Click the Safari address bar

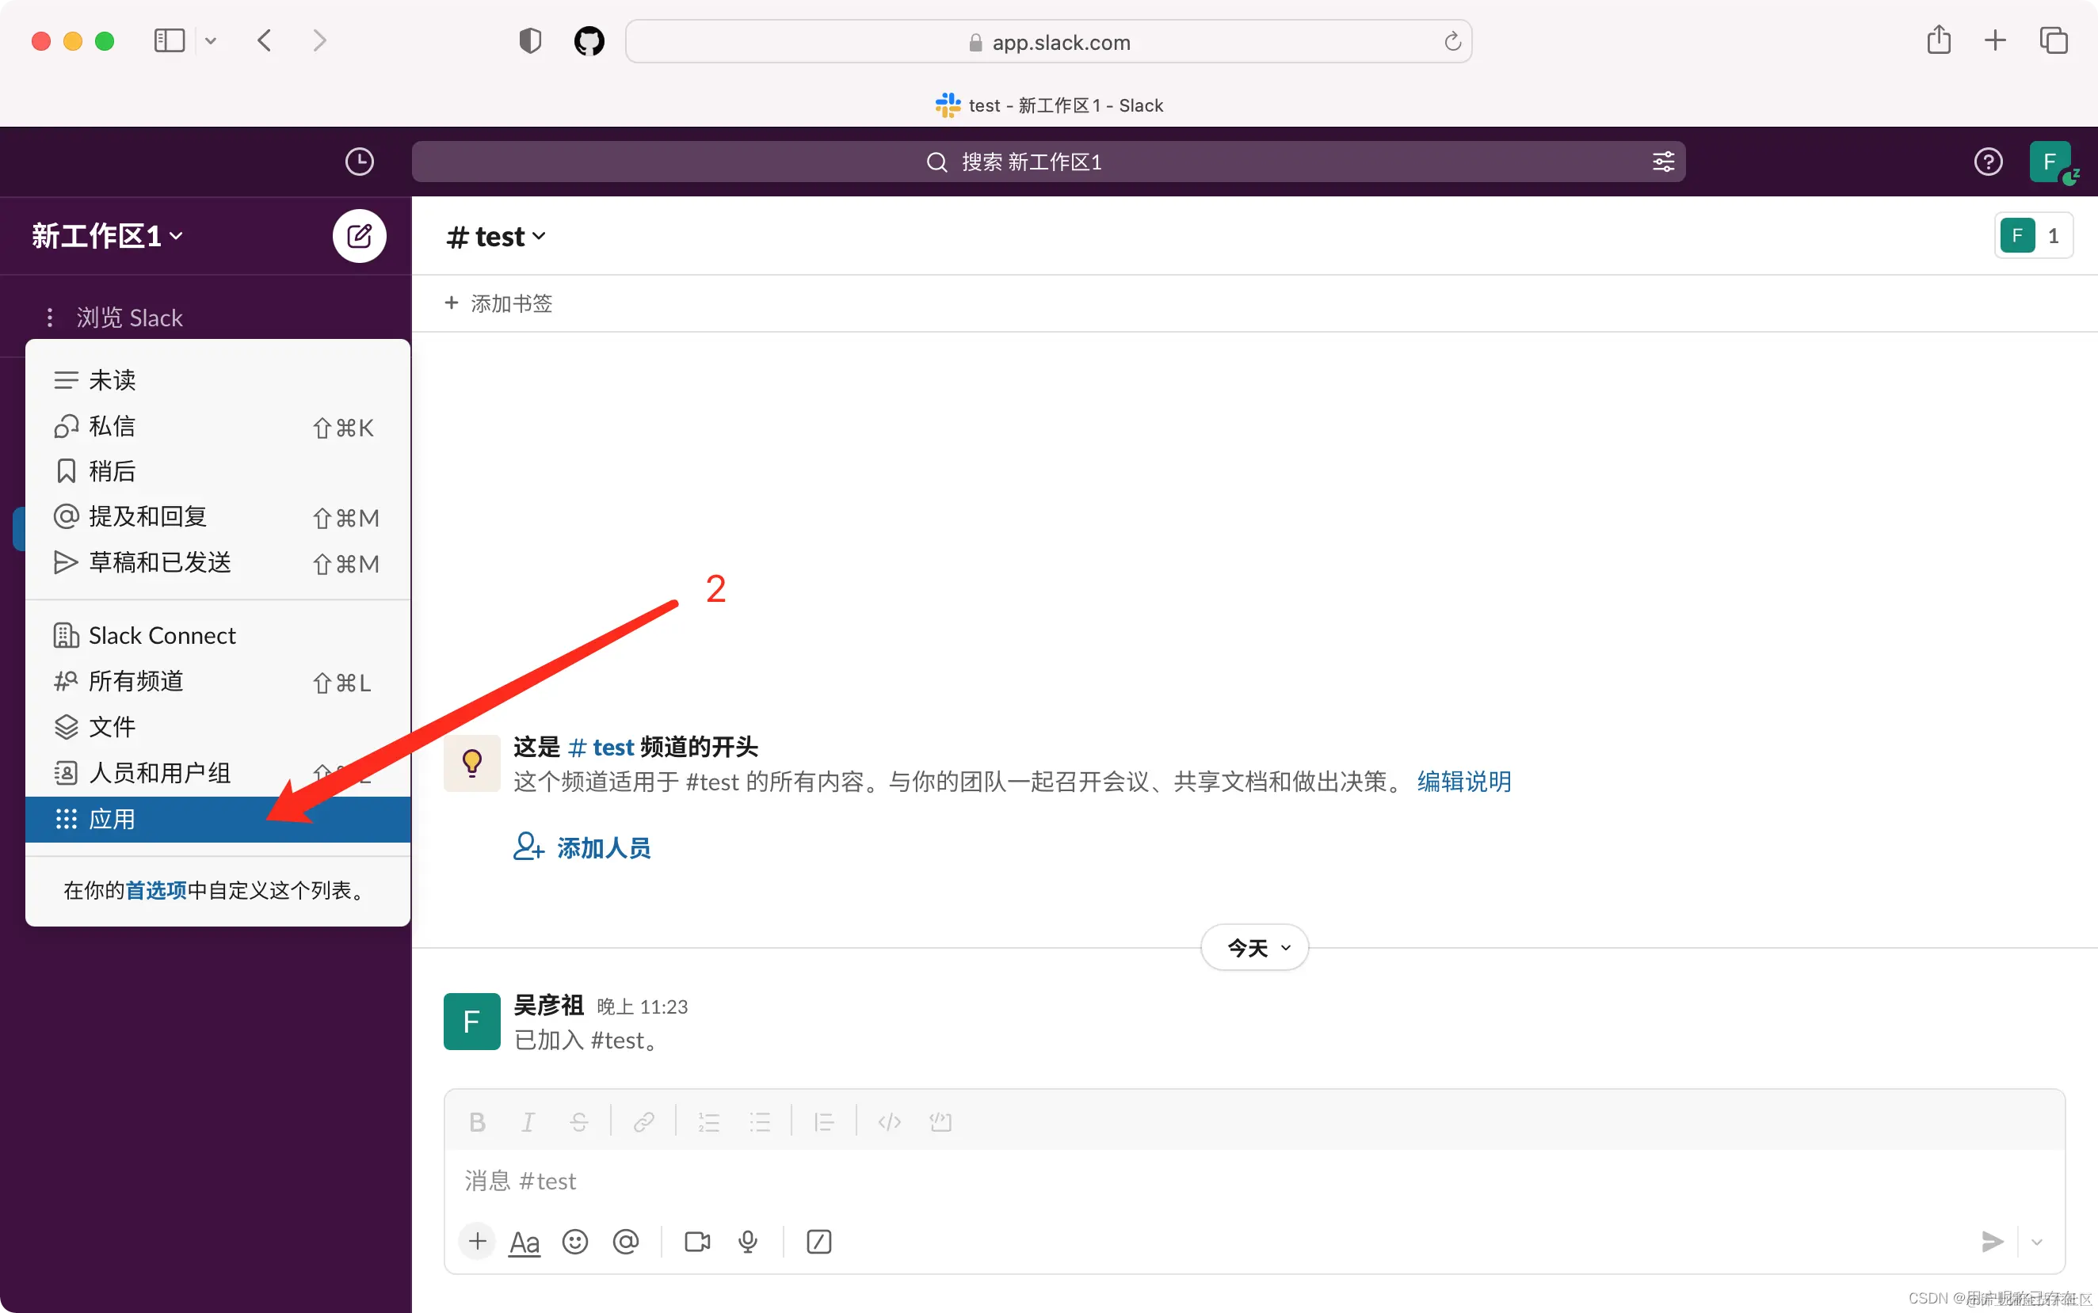pos(1048,42)
